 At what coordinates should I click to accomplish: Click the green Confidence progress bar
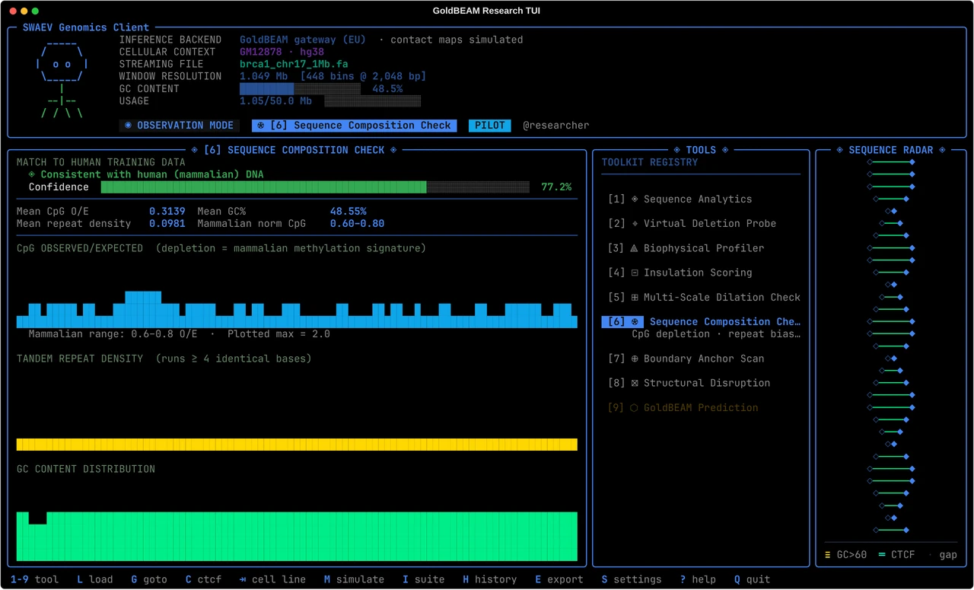point(315,187)
